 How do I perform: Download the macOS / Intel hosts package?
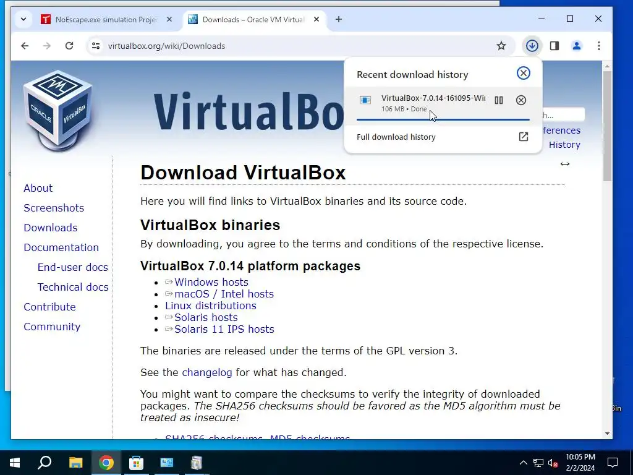[x=224, y=294]
